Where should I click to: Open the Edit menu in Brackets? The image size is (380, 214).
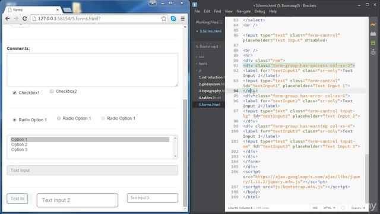coord(207,11)
